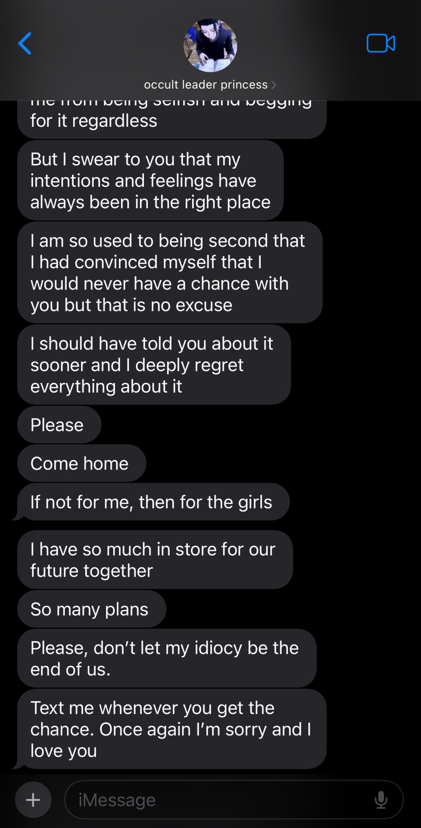Select "I have so much in store" bubble
The image size is (421, 828).
pos(155,560)
